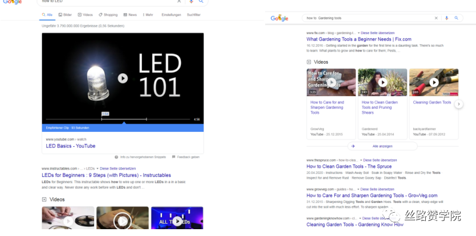Click the Alle anzeigen button
Image resolution: width=476 pixels, height=236 pixels.
[383, 146]
